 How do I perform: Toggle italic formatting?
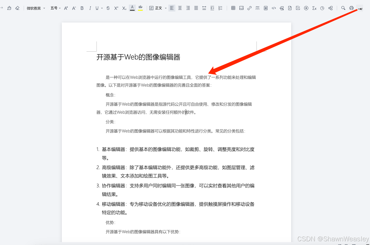click(x=90, y=8)
